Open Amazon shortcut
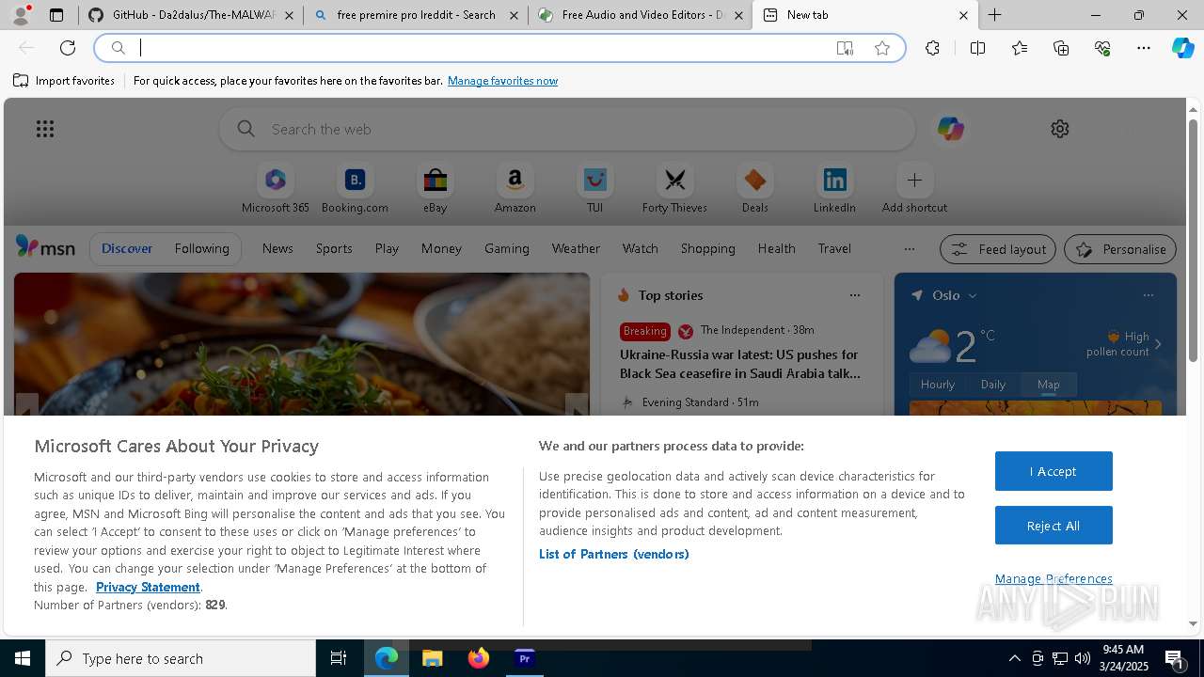Viewport: 1204px width, 677px height. tap(515, 189)
